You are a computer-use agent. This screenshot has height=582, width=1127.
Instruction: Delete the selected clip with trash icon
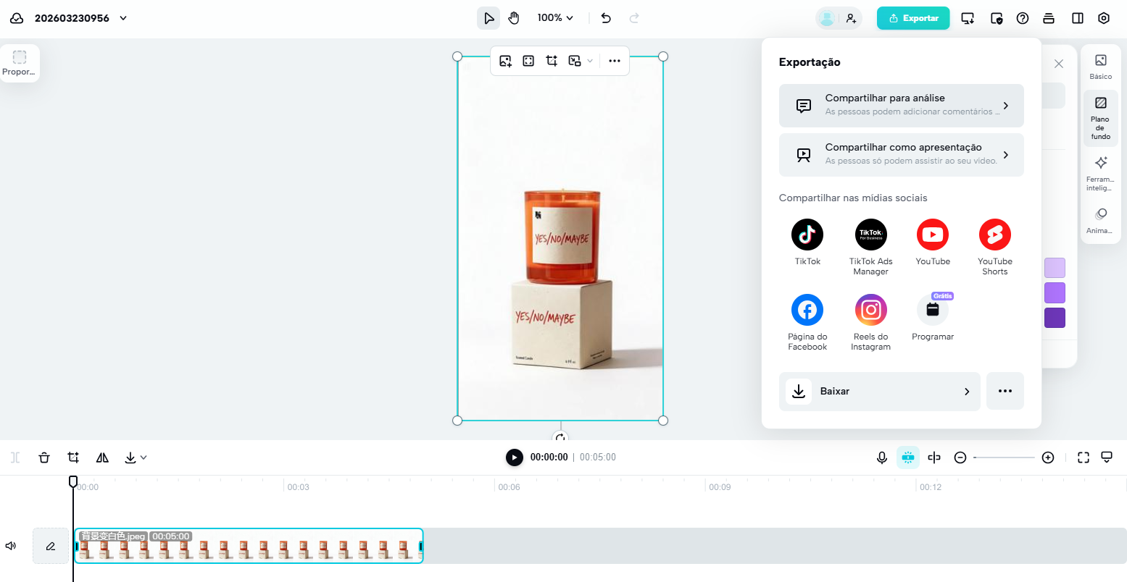coord(44,457)
